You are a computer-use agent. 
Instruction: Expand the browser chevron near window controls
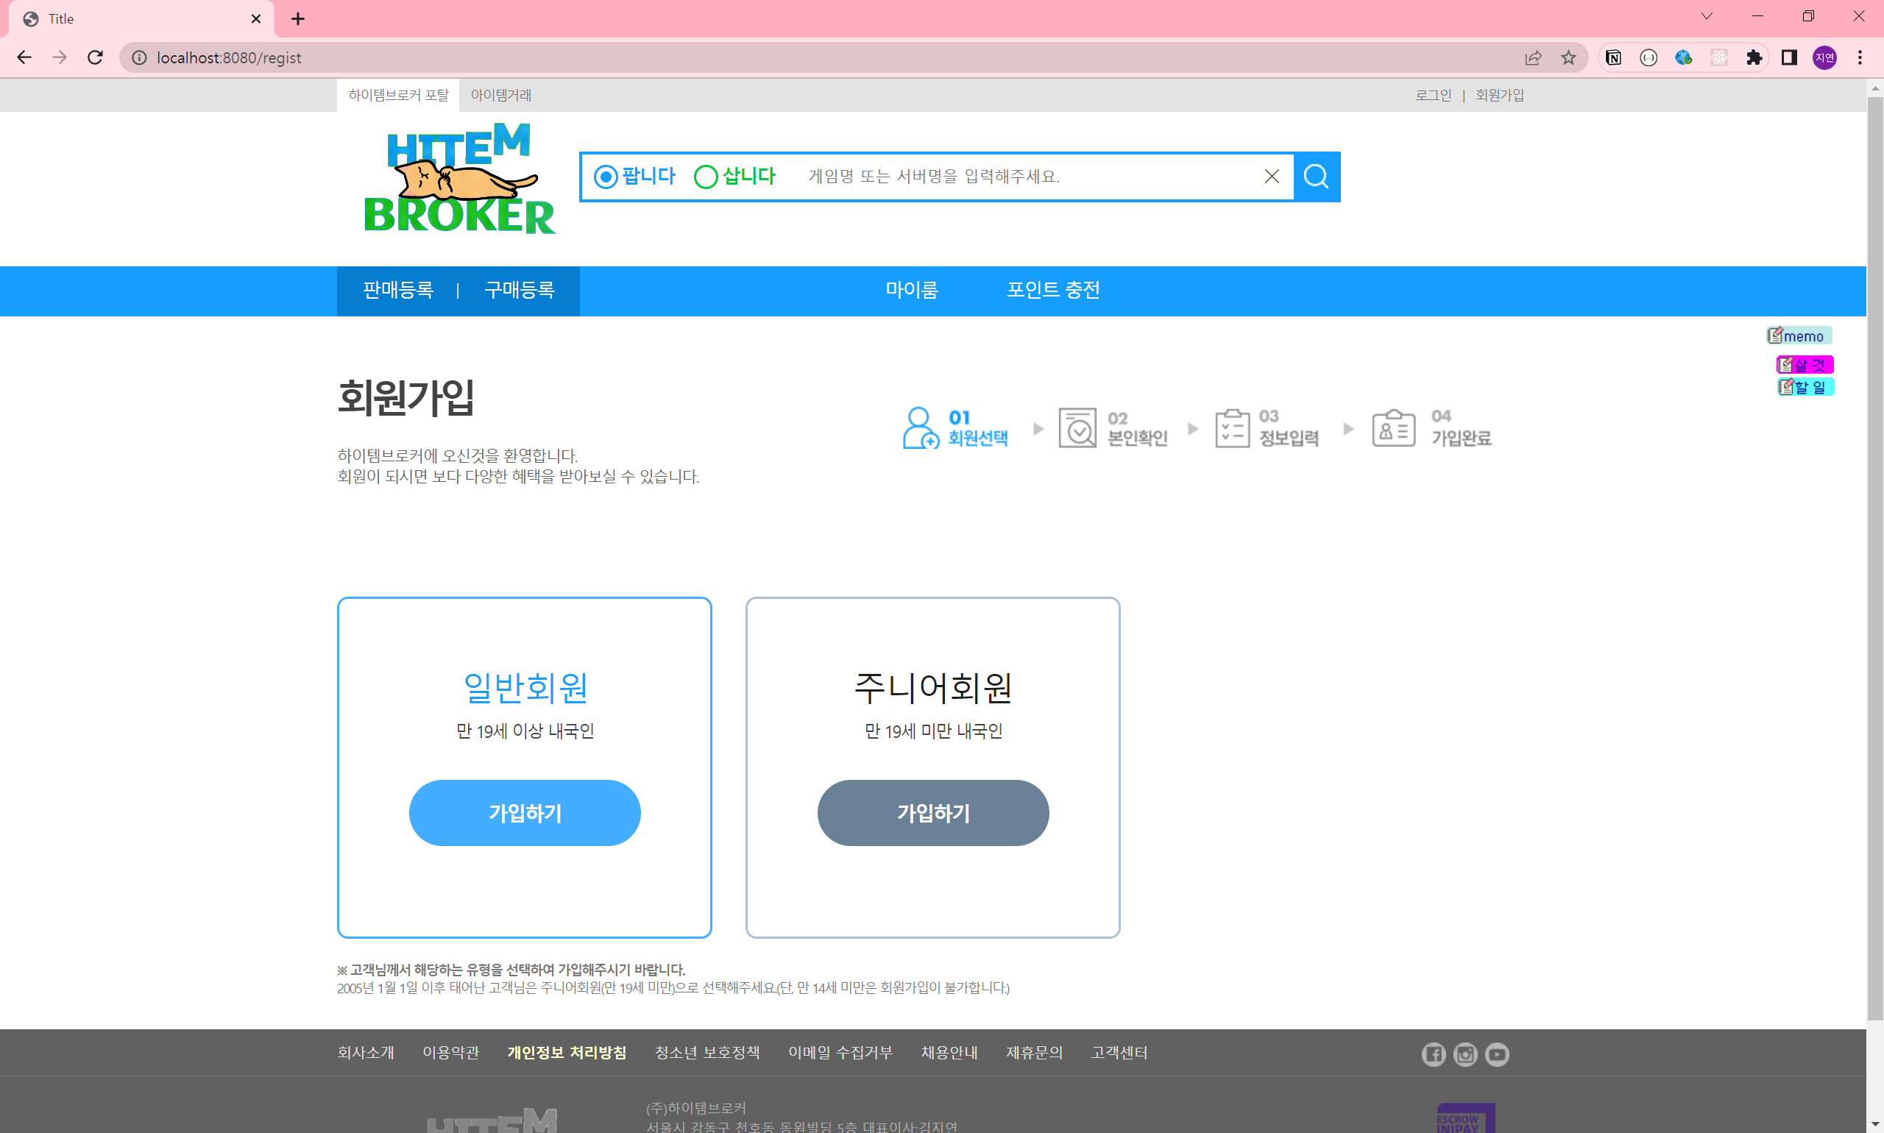click(x=1707, y=16)
